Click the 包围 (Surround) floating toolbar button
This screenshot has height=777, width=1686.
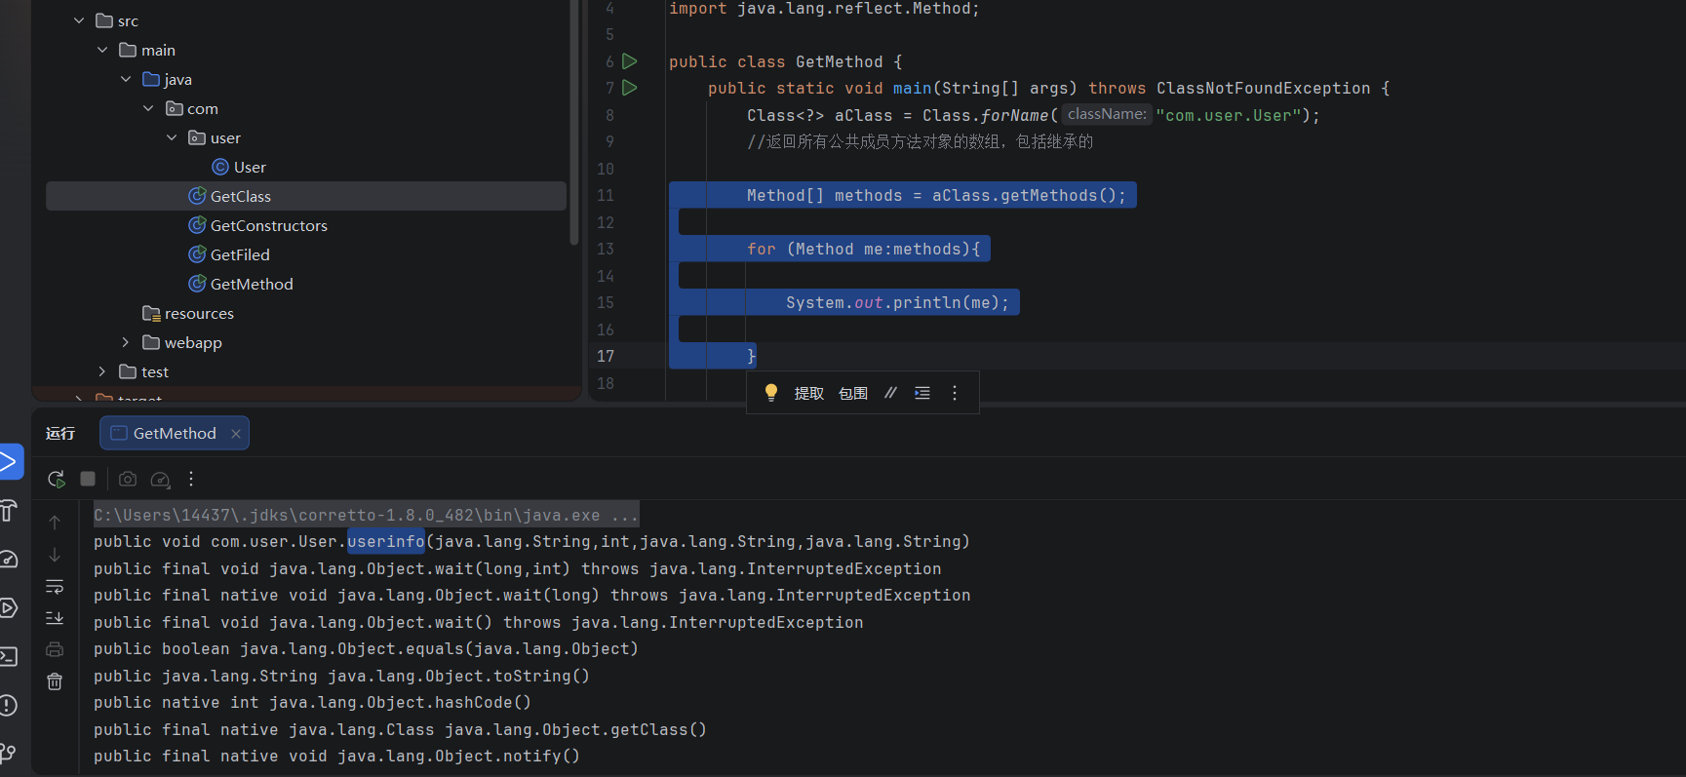(x=853, y=393)
